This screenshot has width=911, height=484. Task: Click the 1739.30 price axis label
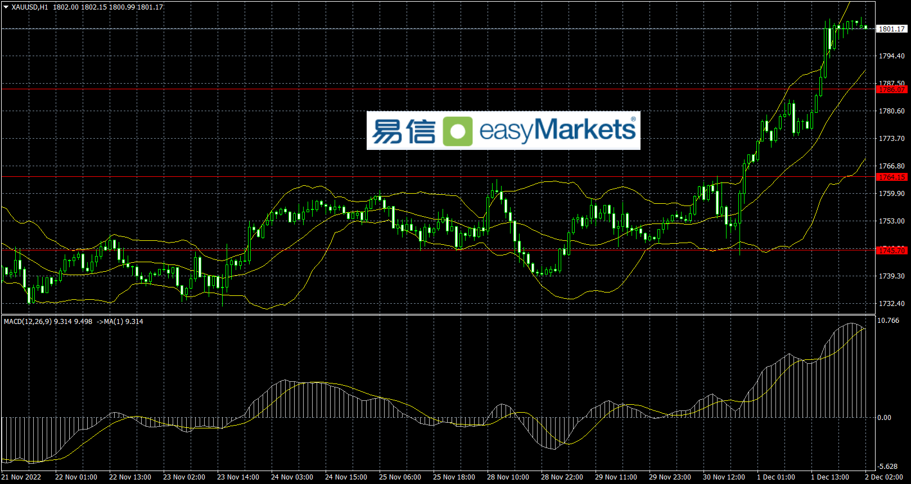click(x=892, y=276)
